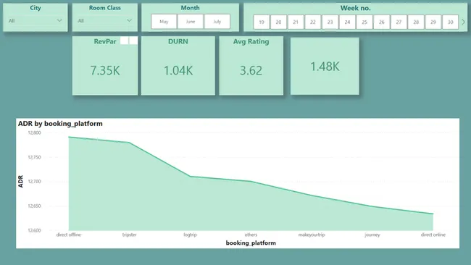
Task: Click the journey axis label
Action: coord(372,235)
